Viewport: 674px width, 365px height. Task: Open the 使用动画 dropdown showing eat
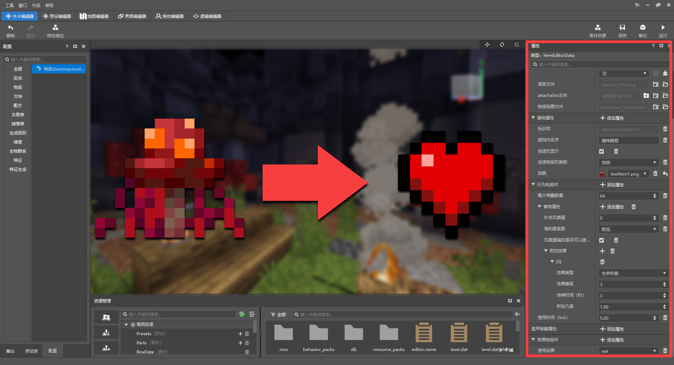coord(628,351)
